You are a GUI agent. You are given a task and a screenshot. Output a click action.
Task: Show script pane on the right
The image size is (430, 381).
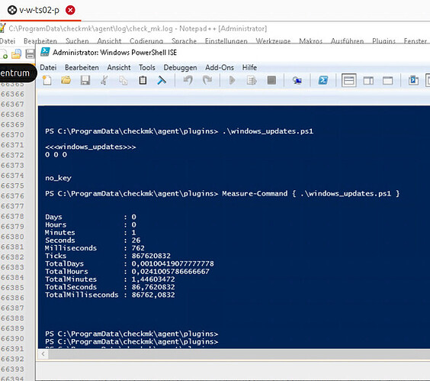coord(368,81)
